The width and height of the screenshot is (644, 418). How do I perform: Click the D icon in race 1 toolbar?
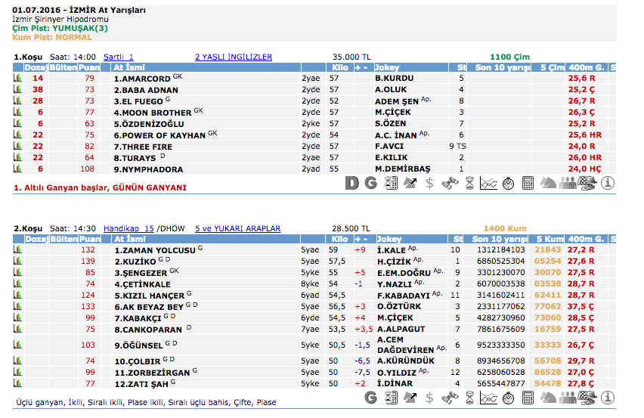[x=352, y=183]
